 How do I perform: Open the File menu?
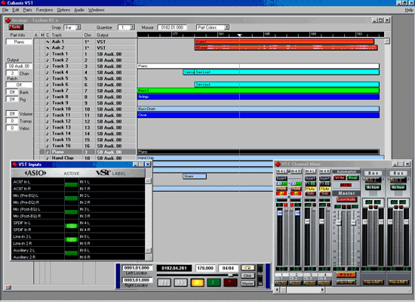(x=5, y=10)
